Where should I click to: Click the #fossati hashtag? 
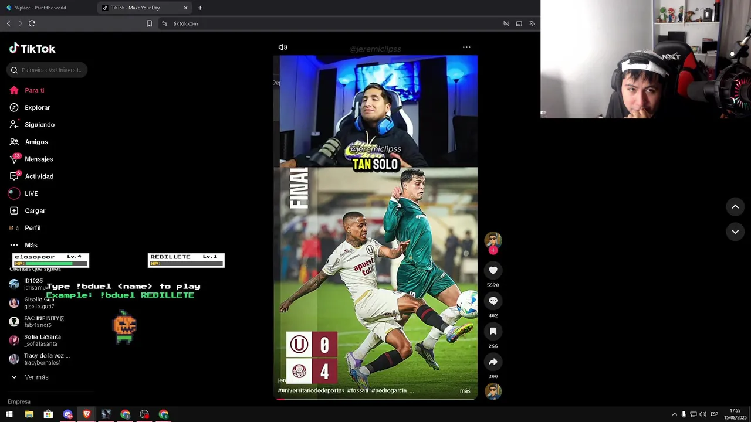click(357, 390)
